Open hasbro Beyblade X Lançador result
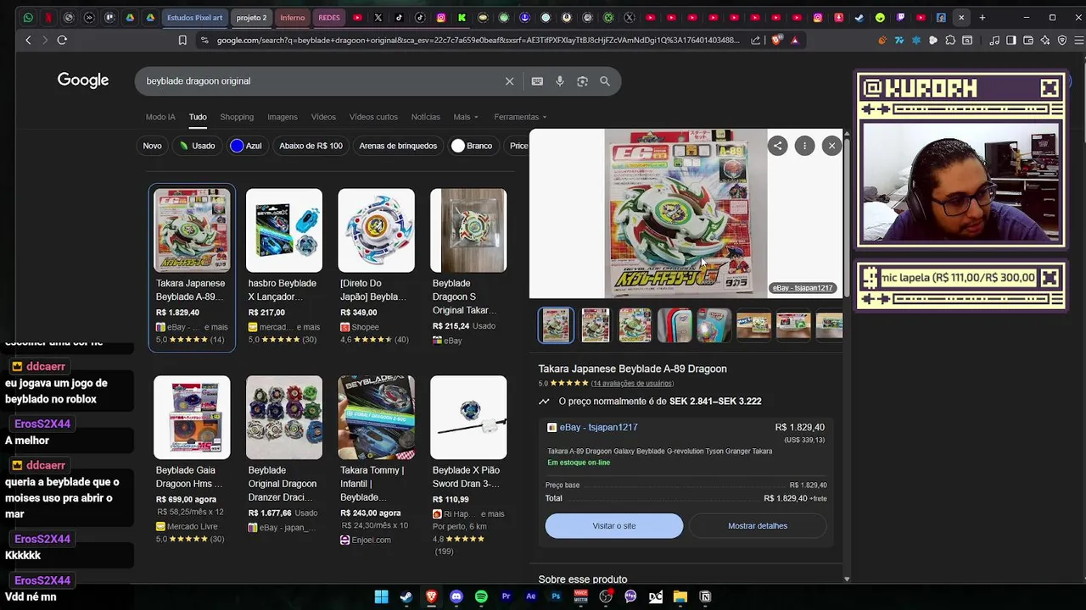Viewport: 1086px width, 610px height. (284, 267)
